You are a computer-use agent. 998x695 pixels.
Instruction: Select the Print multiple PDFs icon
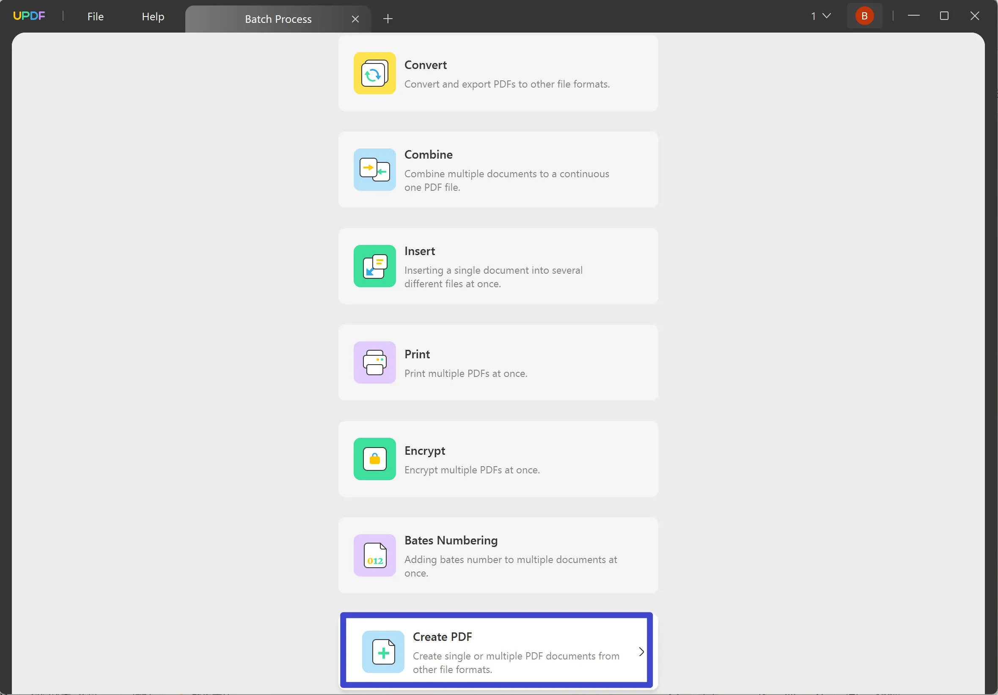click(374, 362)
